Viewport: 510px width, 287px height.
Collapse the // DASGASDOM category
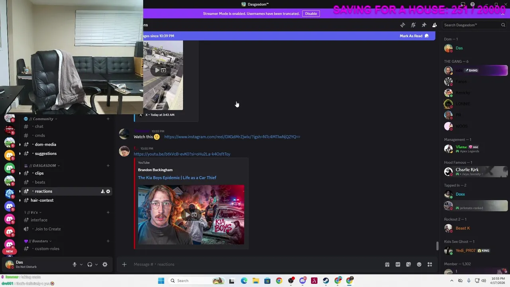pyautogui.click(x=42, y=165)
